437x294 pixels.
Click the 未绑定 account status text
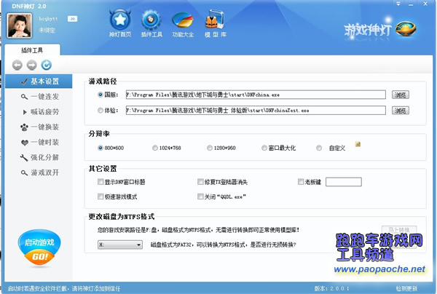[x=47, y=30]
